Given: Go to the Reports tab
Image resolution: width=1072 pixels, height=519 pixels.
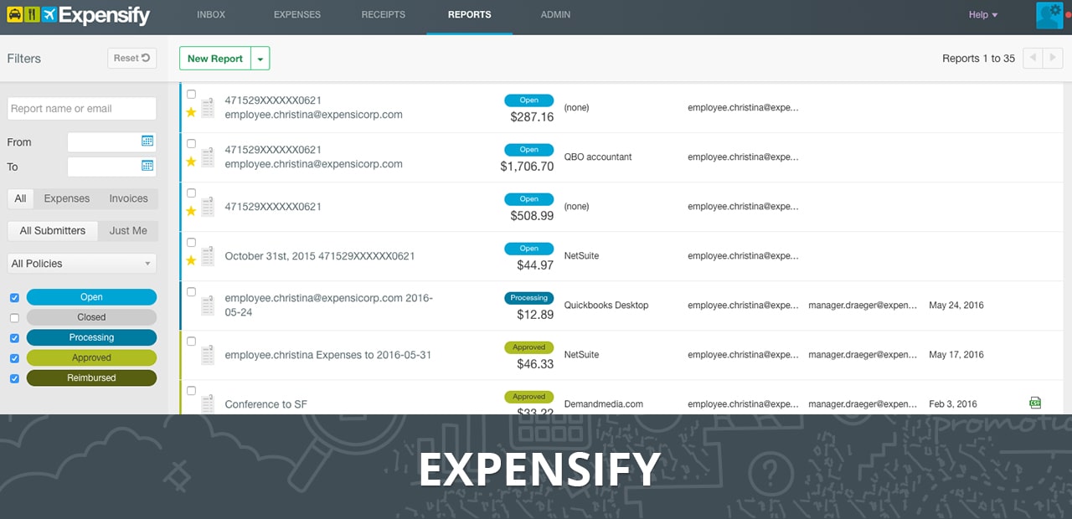Looking at the screenshot, I should coord(470,15).
